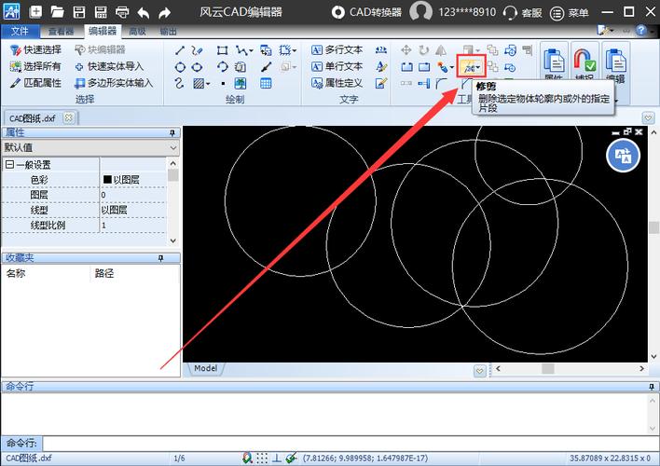Viewport: 660px width, 466px height.
Task: Contact 客服 customer service
Action: [522, 13]
